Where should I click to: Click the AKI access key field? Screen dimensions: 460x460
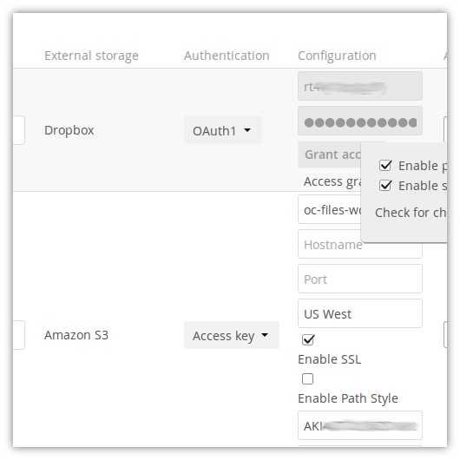tap(360, 425)
